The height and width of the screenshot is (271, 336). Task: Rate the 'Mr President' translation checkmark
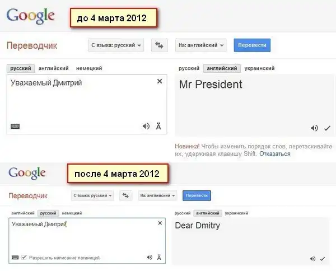[x=327, y=128]
